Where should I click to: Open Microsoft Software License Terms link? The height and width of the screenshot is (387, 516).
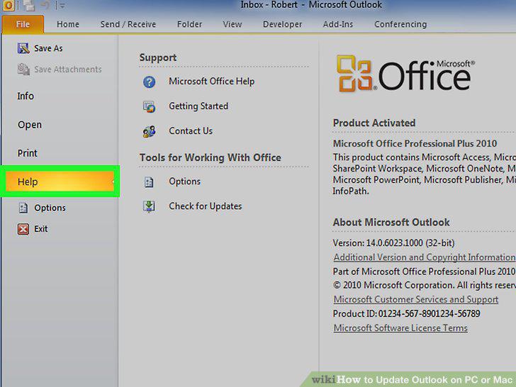pyautogui.click(x=400, y=327)
